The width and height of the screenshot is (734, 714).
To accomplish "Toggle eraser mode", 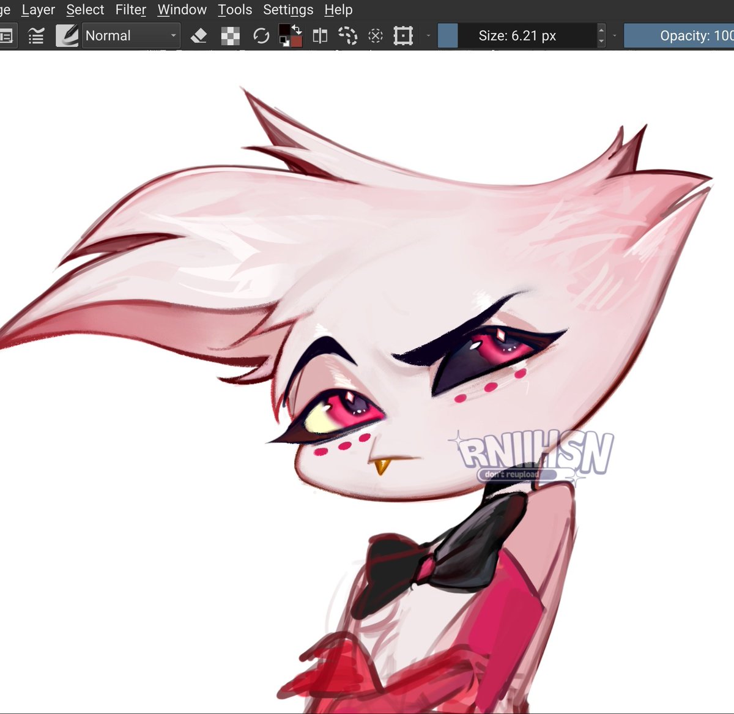I will tap(199, 36).
